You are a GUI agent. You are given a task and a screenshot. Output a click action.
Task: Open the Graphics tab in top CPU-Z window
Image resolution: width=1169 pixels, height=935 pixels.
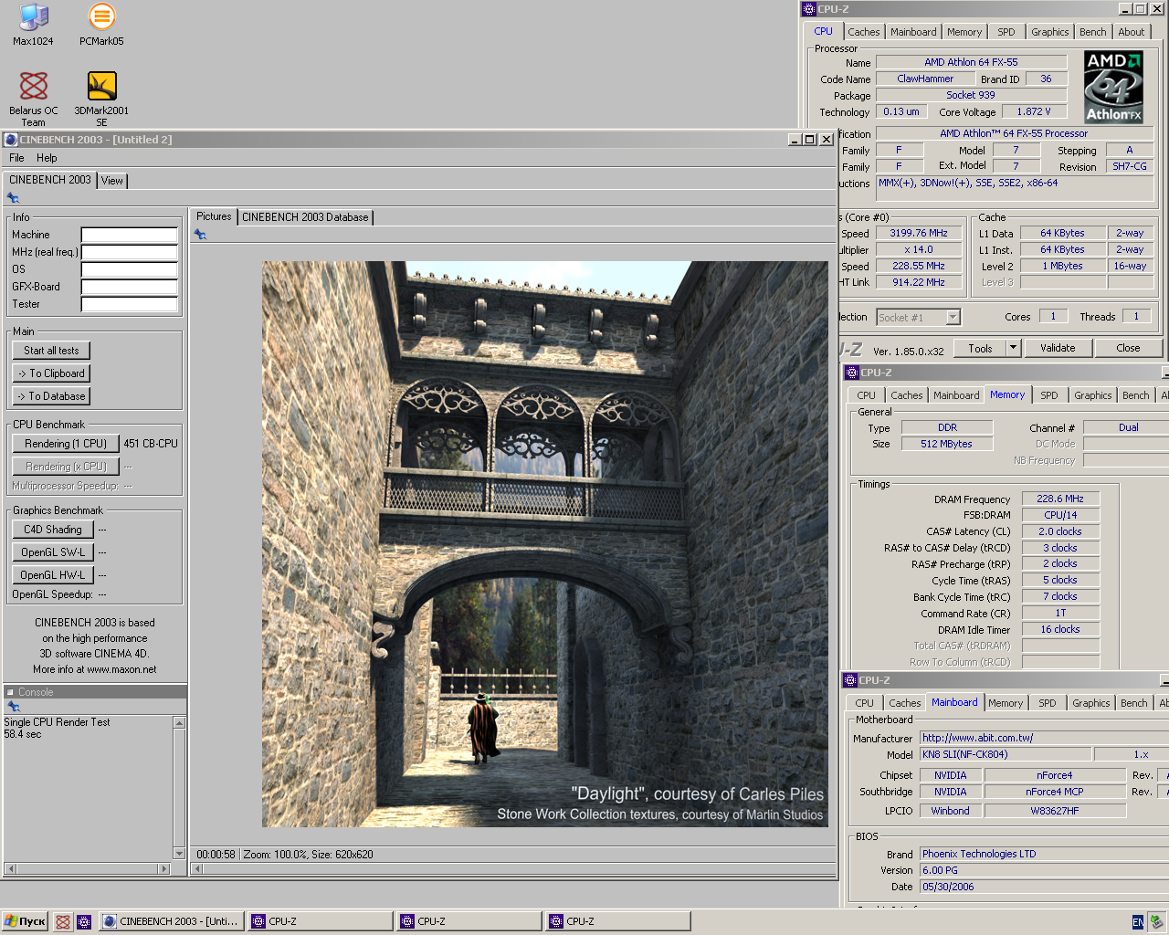1049,32
